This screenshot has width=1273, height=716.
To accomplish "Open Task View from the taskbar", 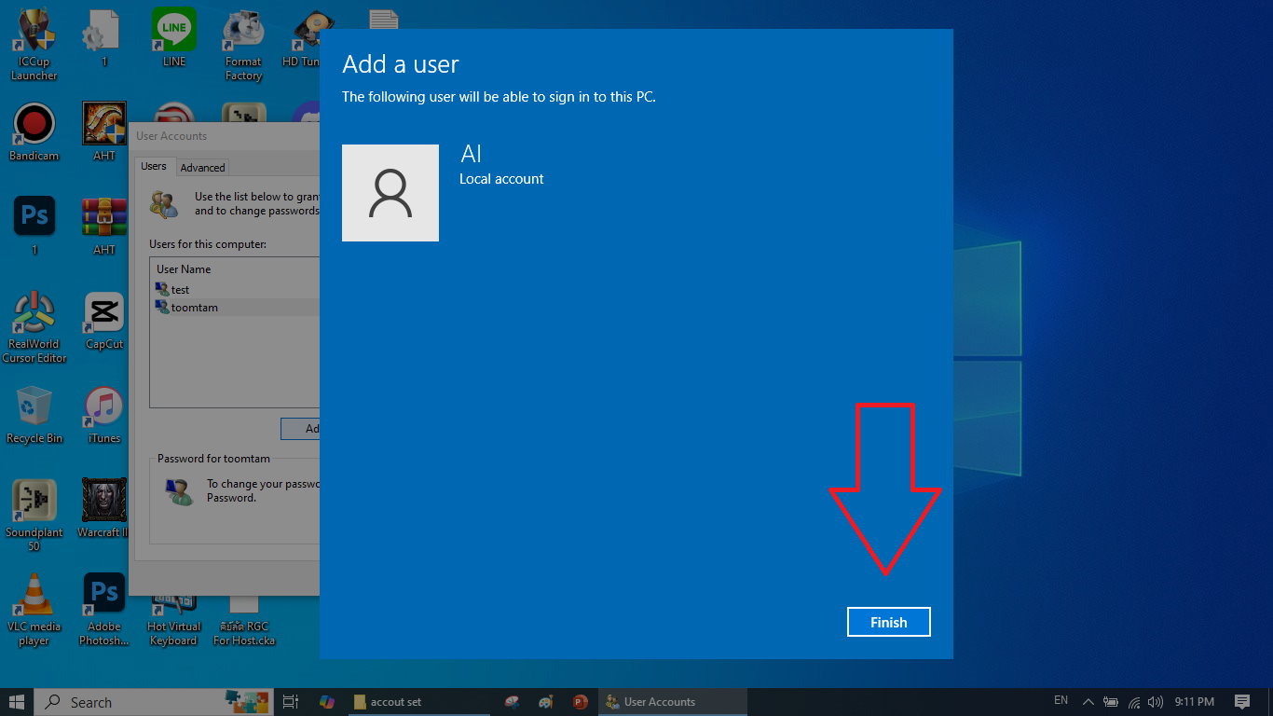I will point(291,702).
